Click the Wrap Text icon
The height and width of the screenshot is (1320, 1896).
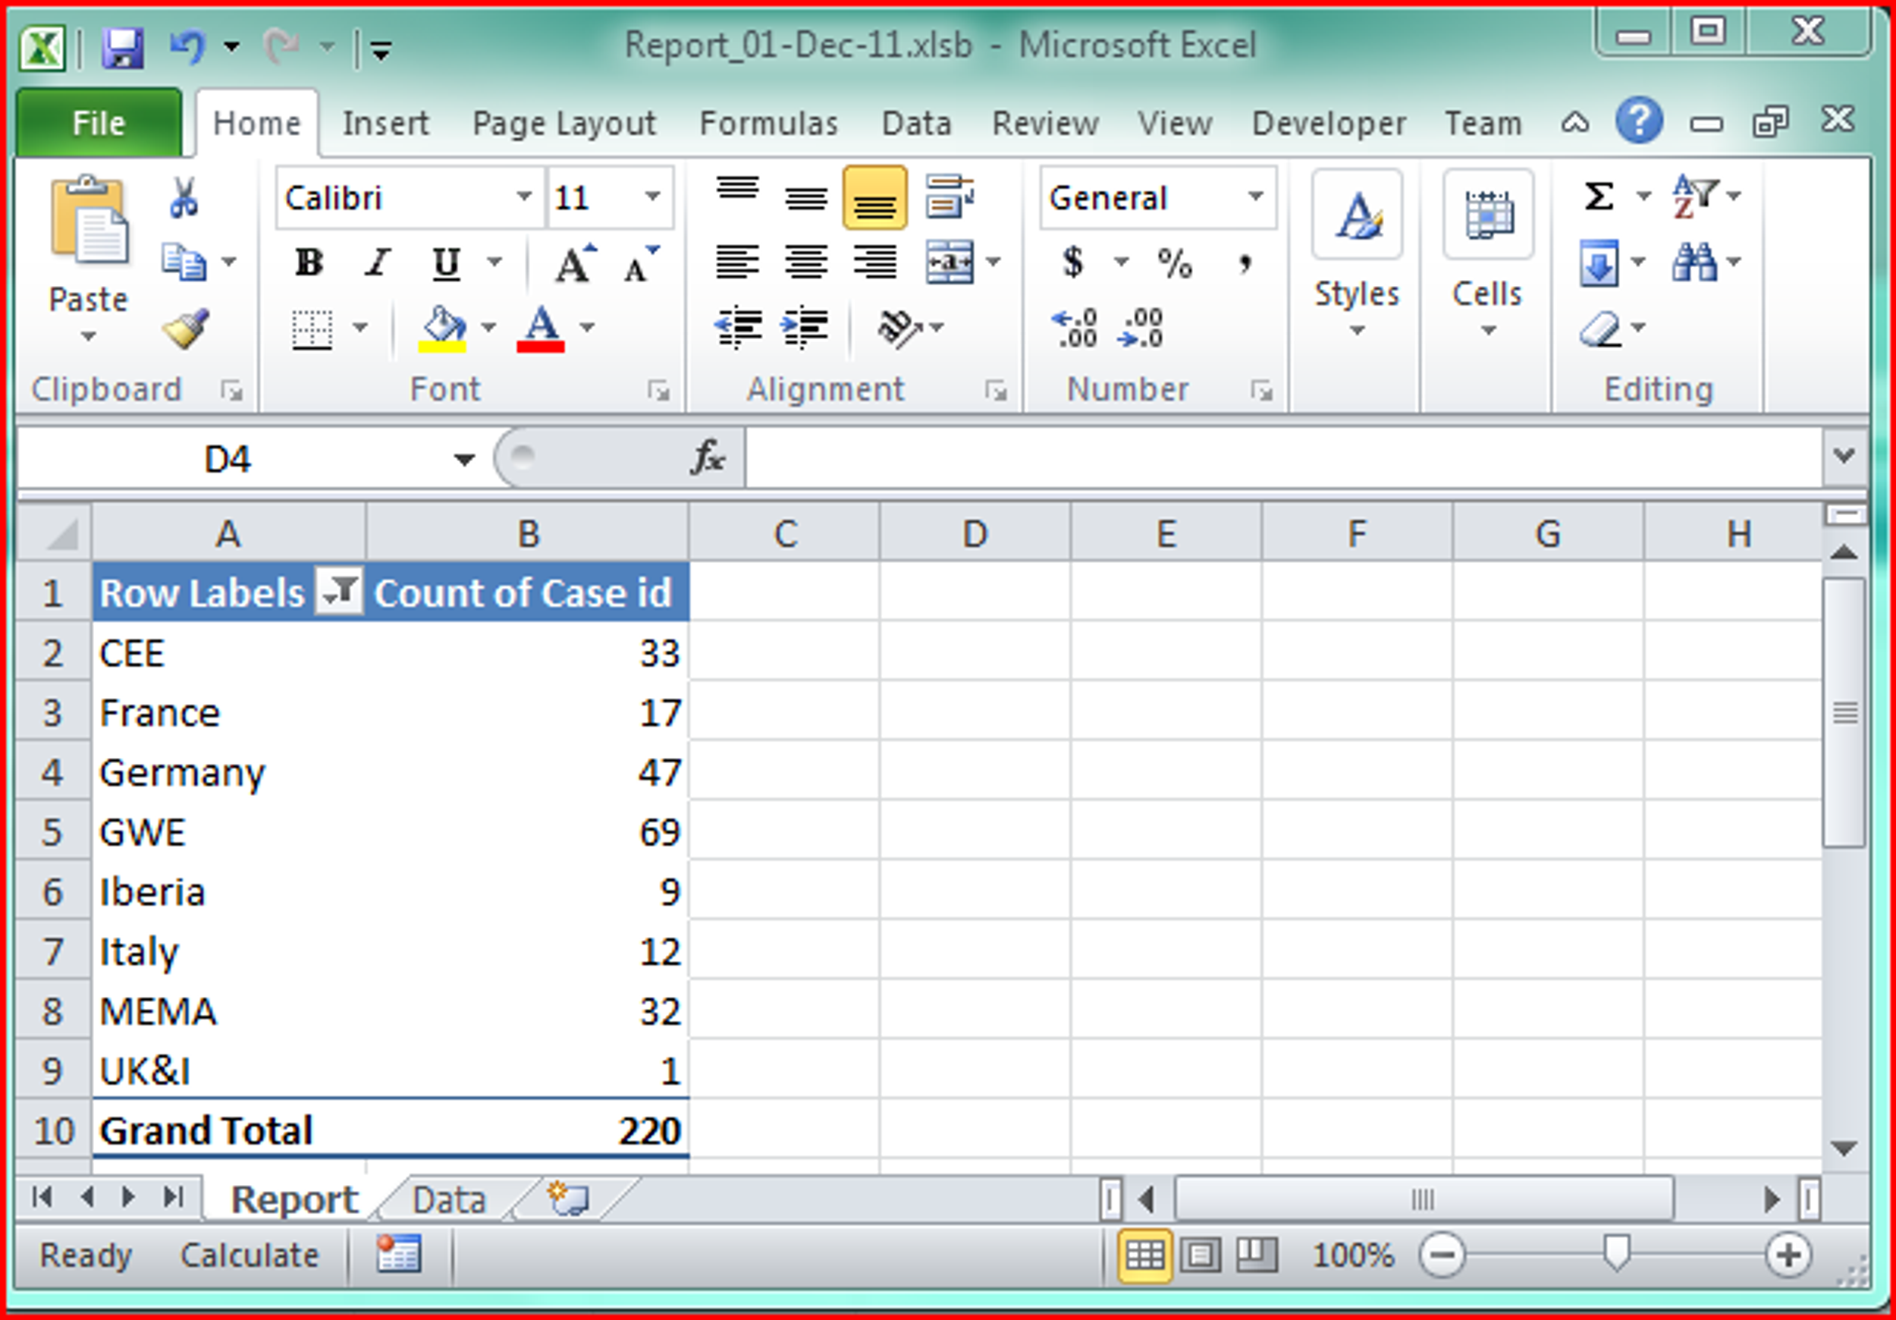tap(949, 196)
